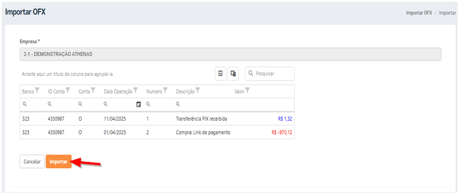460x195 pixels.
Task: Click the Pesquisar search field
Action: tap(270, 73)
